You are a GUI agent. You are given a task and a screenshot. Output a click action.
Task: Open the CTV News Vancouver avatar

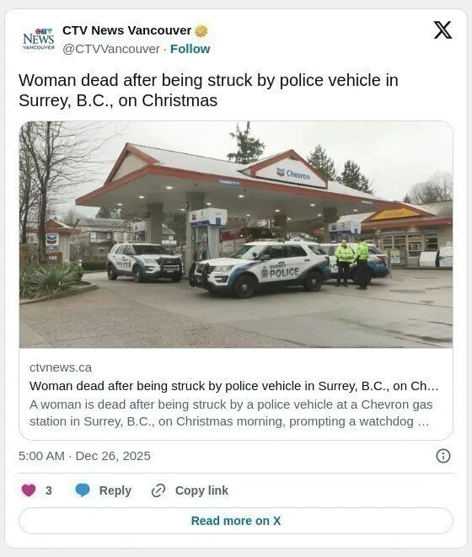39,39
